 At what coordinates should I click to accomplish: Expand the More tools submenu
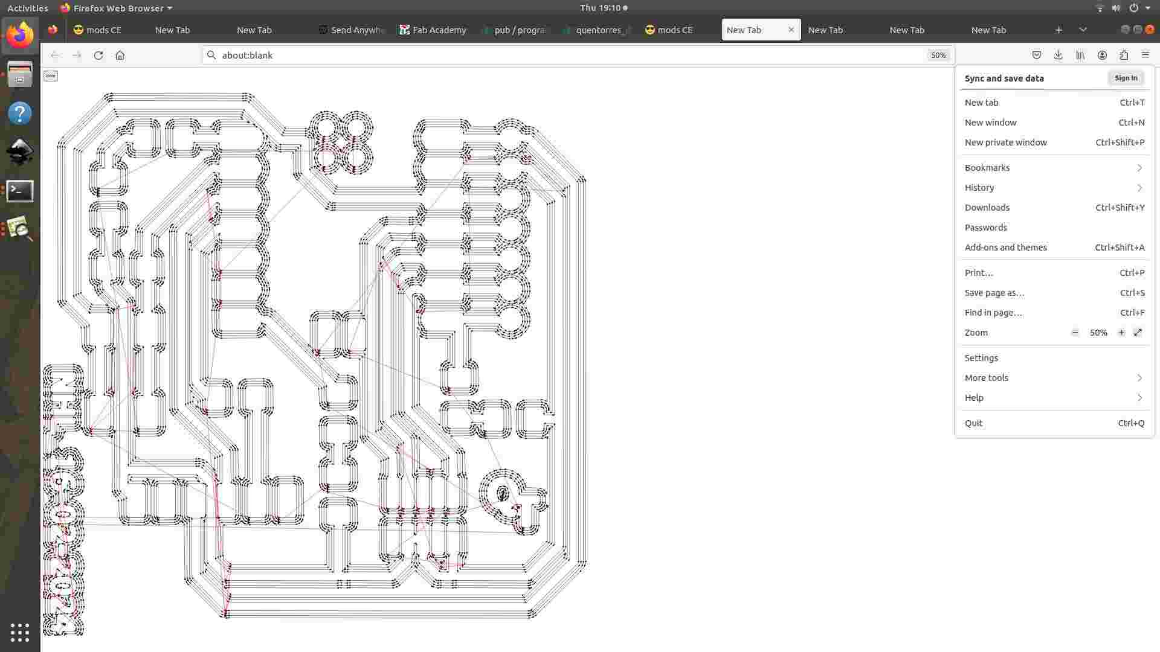pos(987,377)
